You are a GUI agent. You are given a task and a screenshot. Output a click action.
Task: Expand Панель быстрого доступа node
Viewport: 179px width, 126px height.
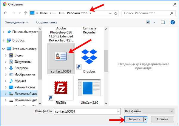[4, 32]
